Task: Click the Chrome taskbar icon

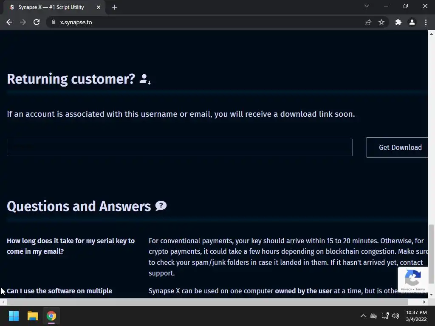Action: click(x=51, y=316)
